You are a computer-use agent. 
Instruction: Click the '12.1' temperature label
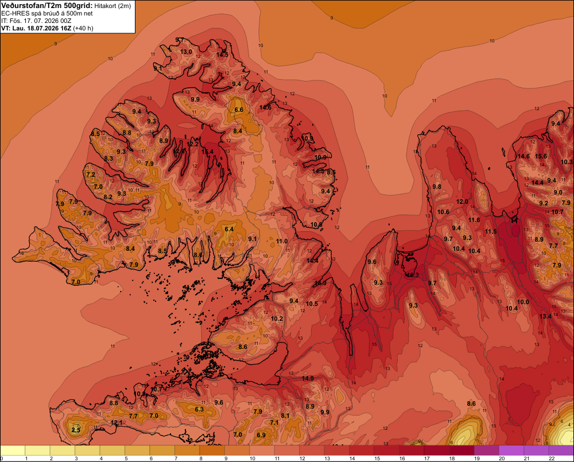[117, 422]
